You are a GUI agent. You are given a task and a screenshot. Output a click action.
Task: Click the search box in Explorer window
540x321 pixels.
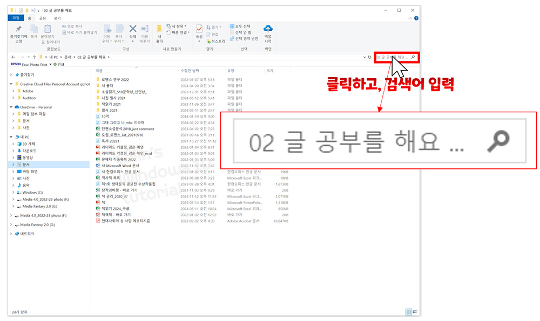click(397, 57)
